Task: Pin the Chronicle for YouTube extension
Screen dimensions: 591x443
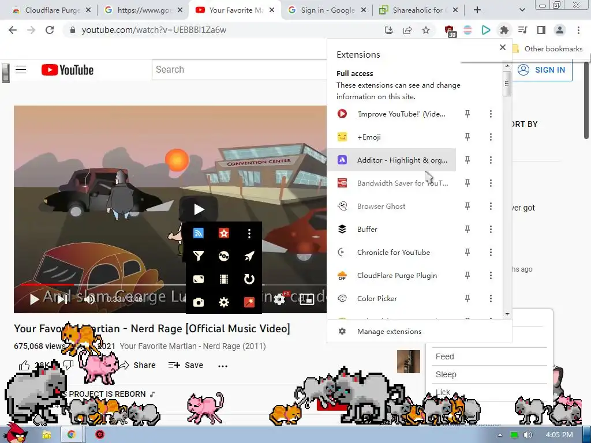Action: point(467,253)
